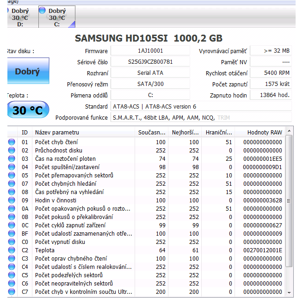297x298 pixels.
Task: Click the serial number field S25GJ9CZ800781
Action: point(150,62)
